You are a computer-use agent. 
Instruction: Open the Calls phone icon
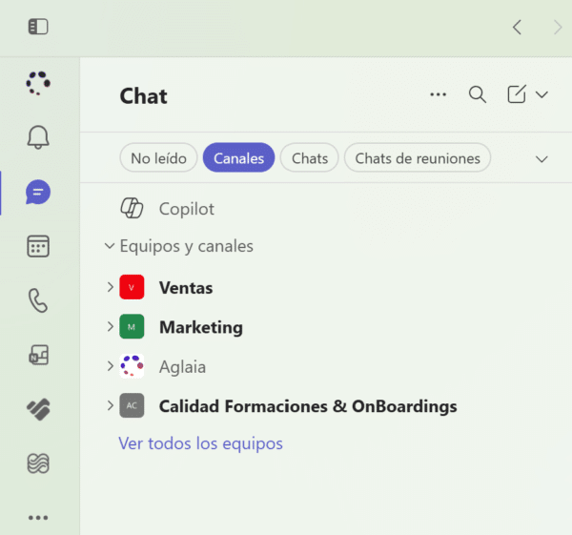click(38, 300)
